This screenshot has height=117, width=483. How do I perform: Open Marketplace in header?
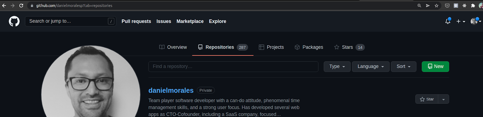coord(190,21)
